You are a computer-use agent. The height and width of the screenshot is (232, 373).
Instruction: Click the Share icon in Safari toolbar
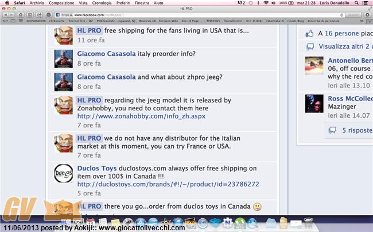click(x=39, y=15)
